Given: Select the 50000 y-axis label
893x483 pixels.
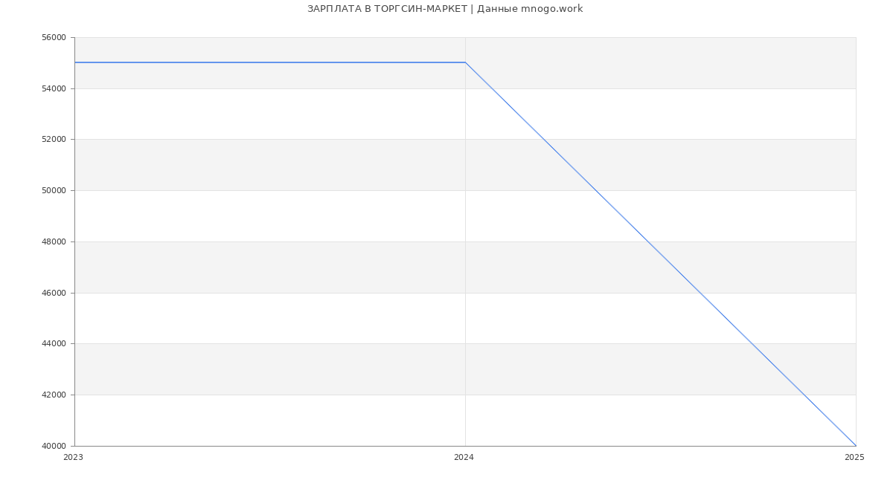Looking at the screenshot, I should [x=54, y=191].
